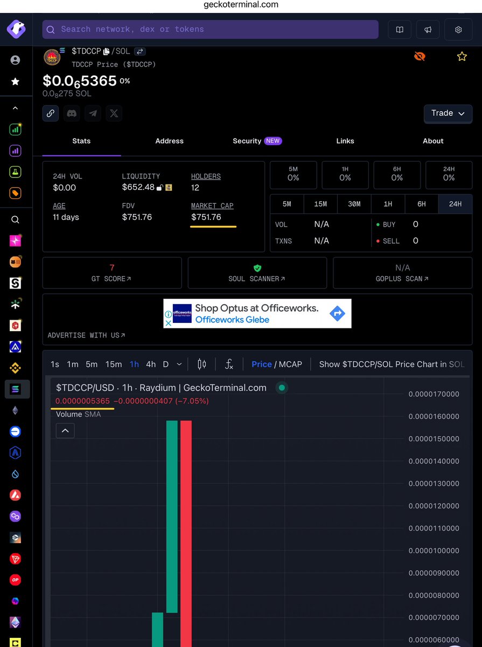Open the Trade dropdown

coord(448,114)
